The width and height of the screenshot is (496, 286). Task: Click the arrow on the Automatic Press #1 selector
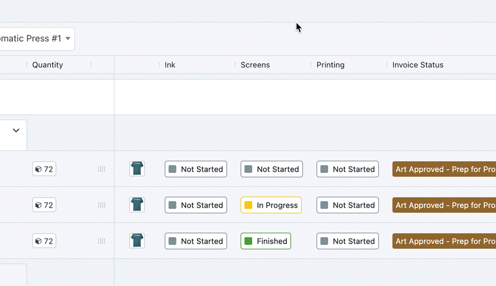tap(68, 39)
